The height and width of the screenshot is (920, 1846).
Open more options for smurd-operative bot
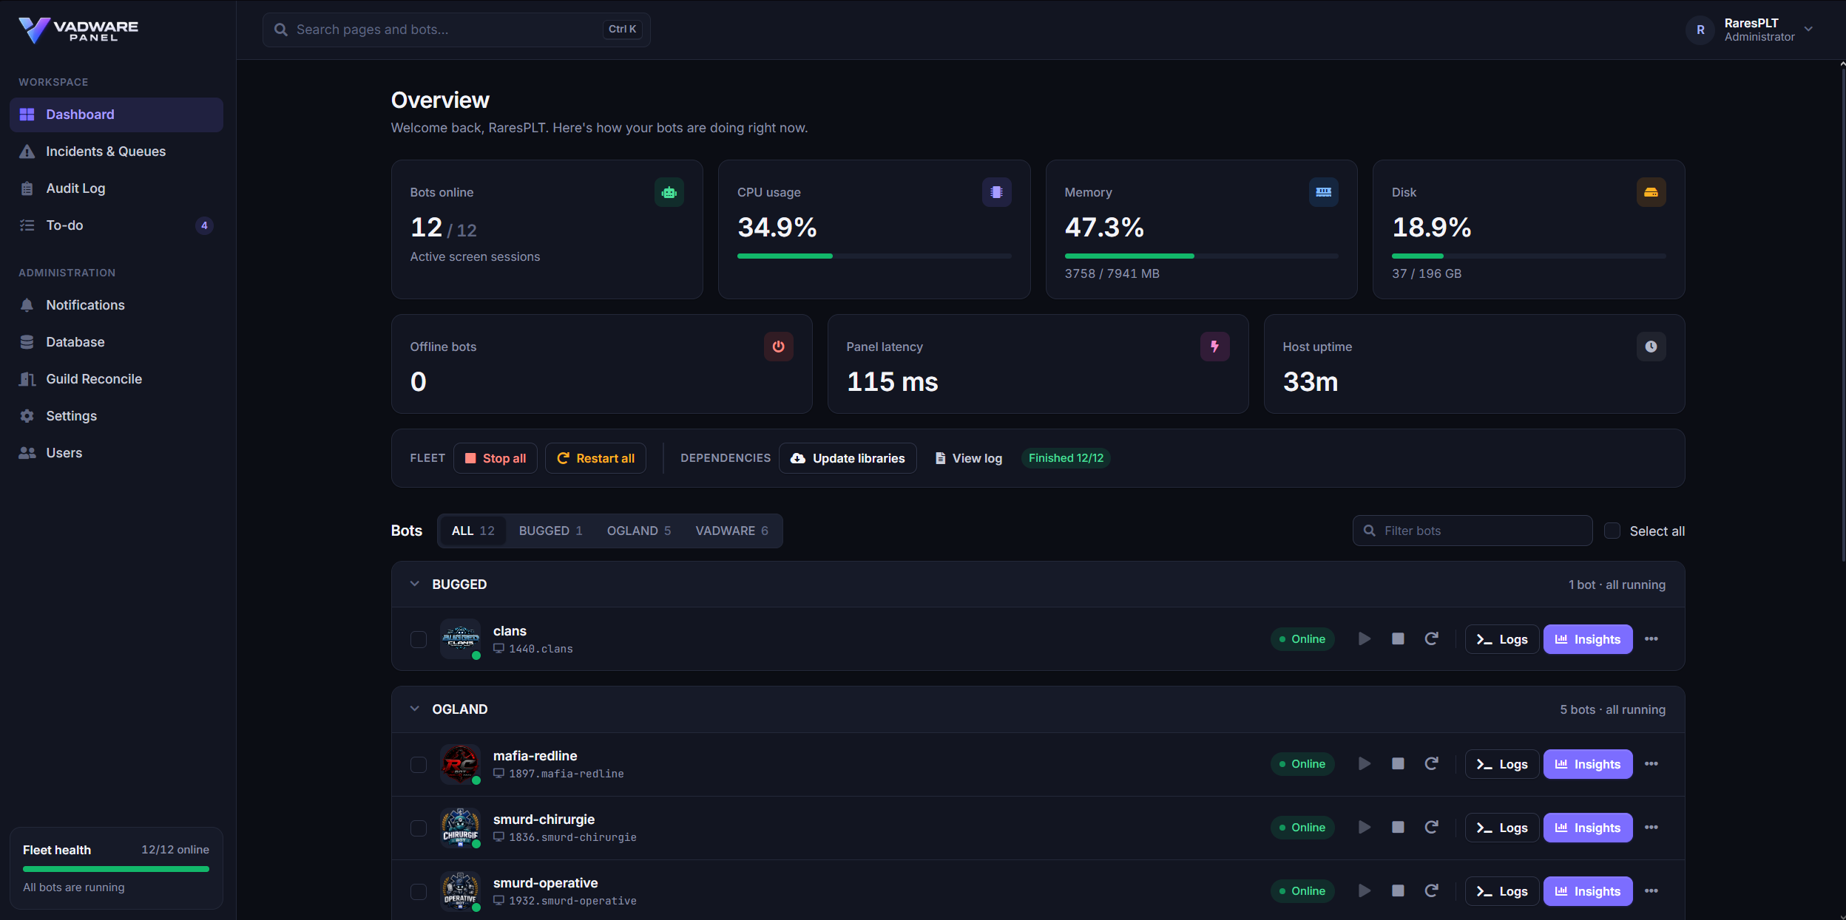1651,891
